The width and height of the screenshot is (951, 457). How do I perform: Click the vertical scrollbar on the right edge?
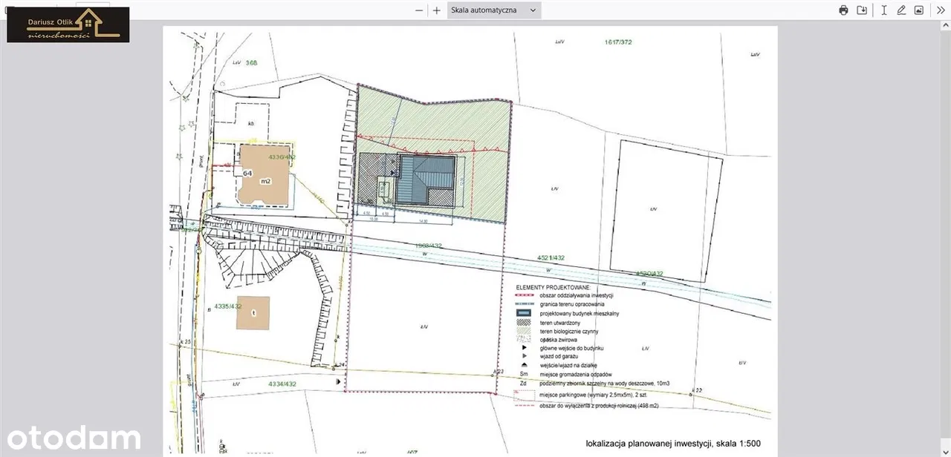pyautogui.click(x=947, y=223)
